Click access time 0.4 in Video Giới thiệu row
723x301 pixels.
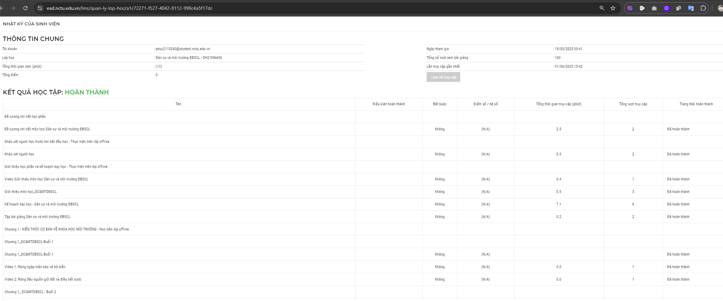coord(559,179)
